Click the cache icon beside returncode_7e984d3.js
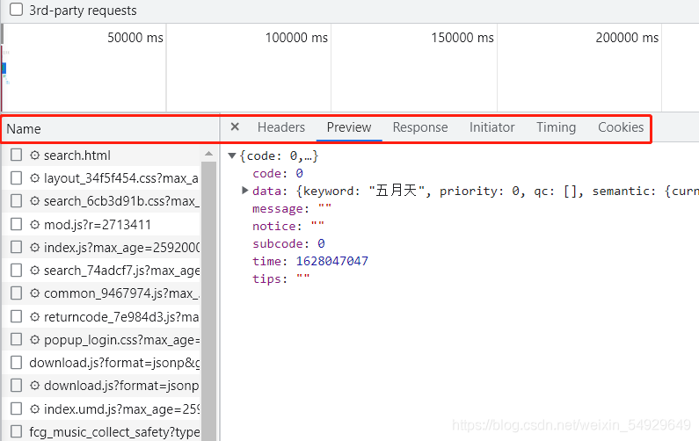 click(x=35, y=317)
